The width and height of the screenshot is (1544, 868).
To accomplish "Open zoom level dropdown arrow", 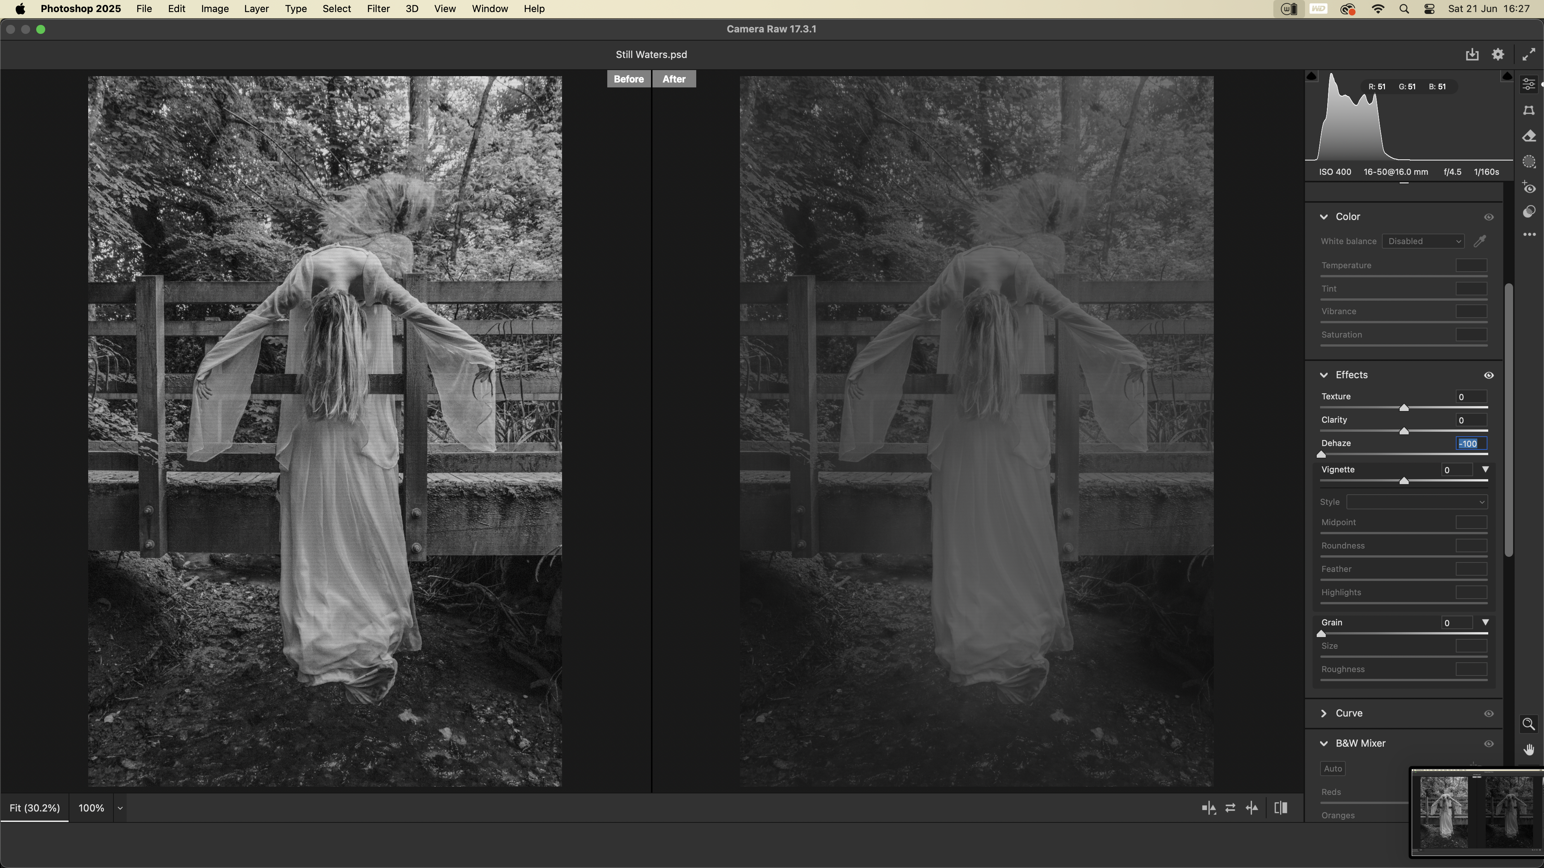I will [120, 808].
